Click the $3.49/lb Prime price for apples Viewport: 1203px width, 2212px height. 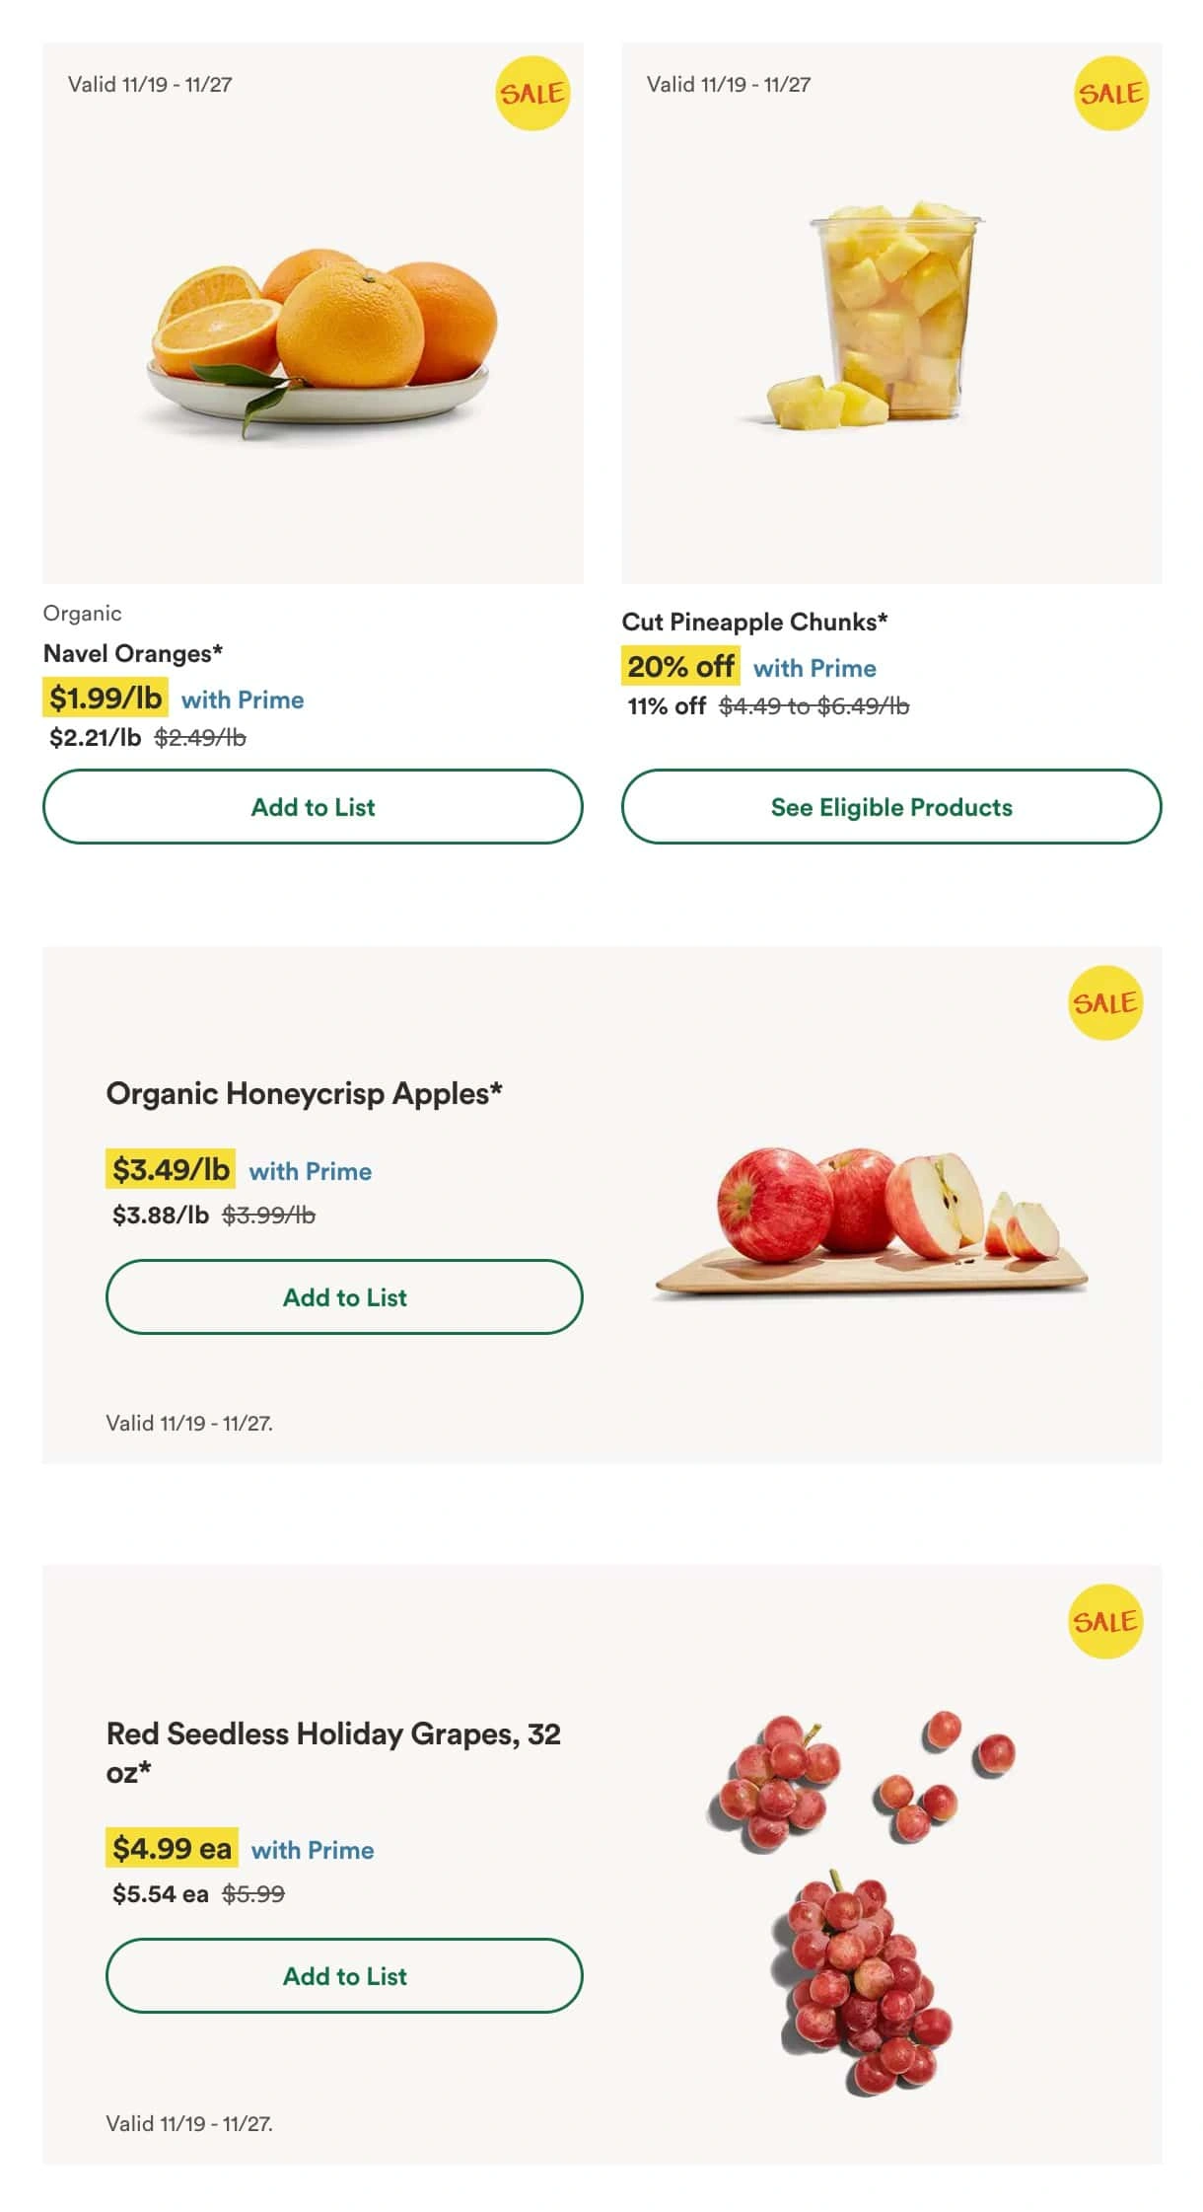(171, 1170)
